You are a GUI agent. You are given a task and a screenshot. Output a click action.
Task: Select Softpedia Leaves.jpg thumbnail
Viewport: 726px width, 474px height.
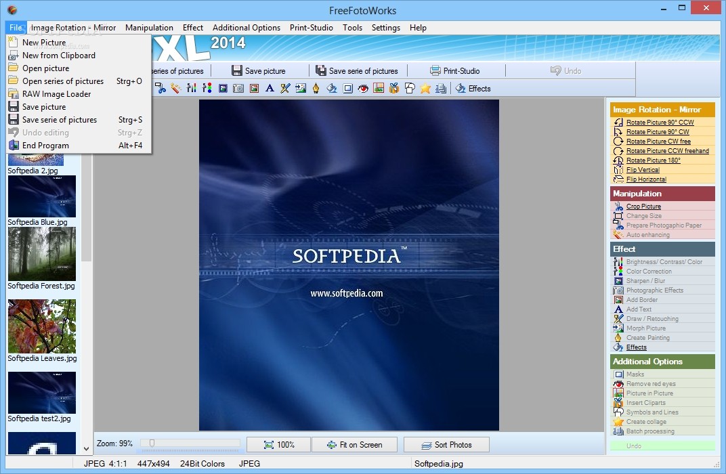42,326
